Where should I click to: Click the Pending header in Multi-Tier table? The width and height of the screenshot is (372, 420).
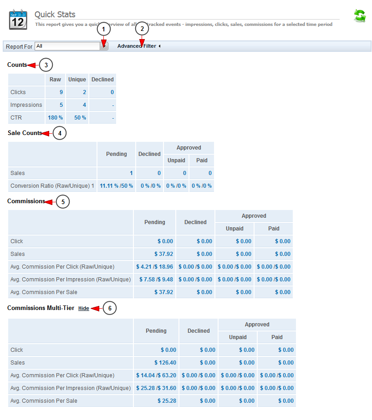156,331
